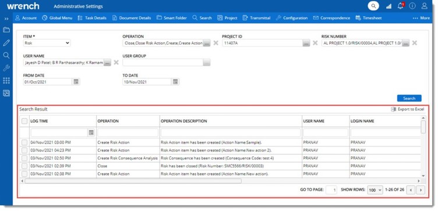
Task: Open the FROM DATE calendar picker
Action: click(x=76, y=82)
